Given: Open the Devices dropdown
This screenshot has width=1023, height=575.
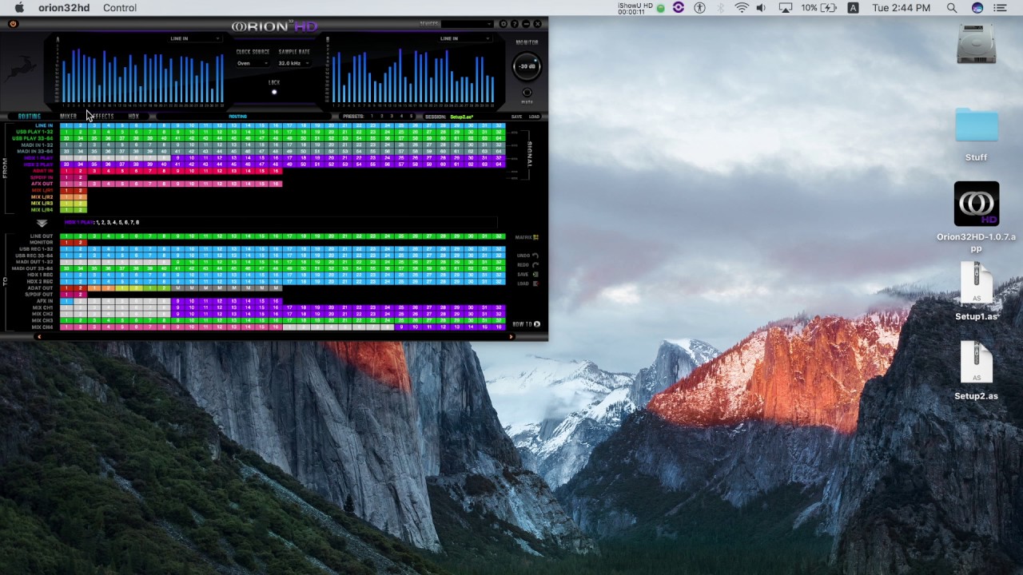Looking at the screenshot, I should click(x=468, y=24).
